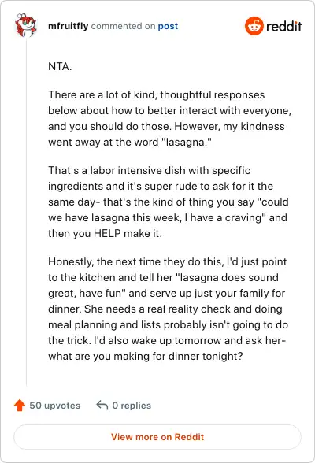Click the quoted word "lasagna." ending first paragraph
Screen dimensions: 315x463
point(187,142)
